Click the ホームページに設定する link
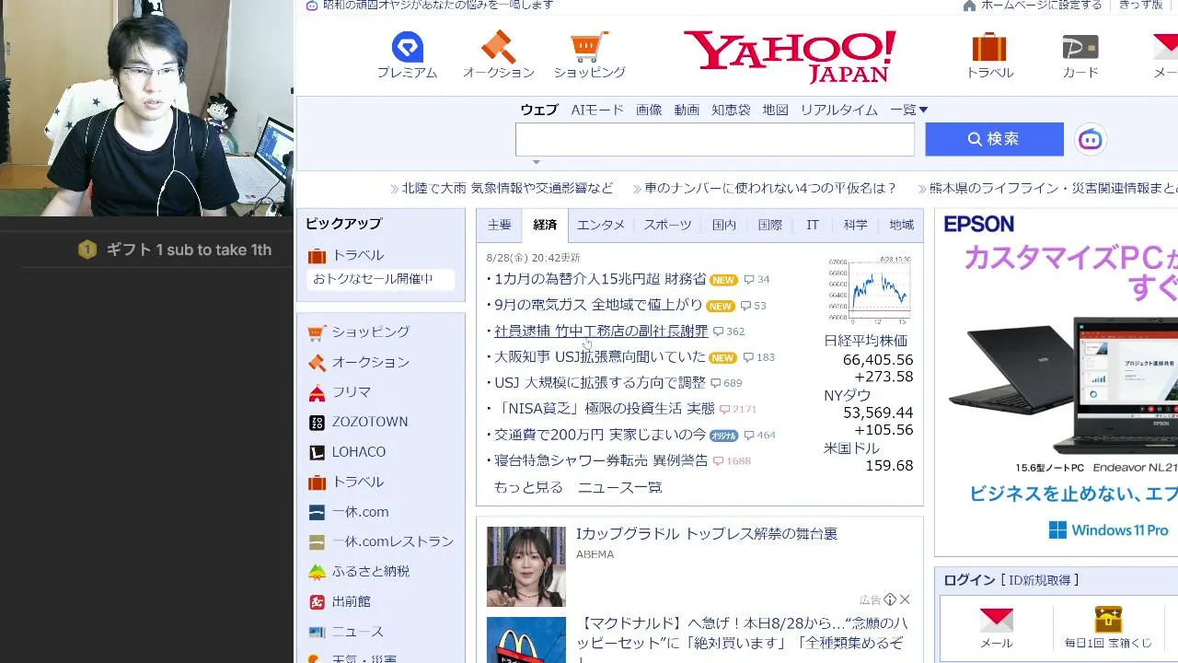1178x663 pixels. pyautogui.click(x=1041, y=6)
